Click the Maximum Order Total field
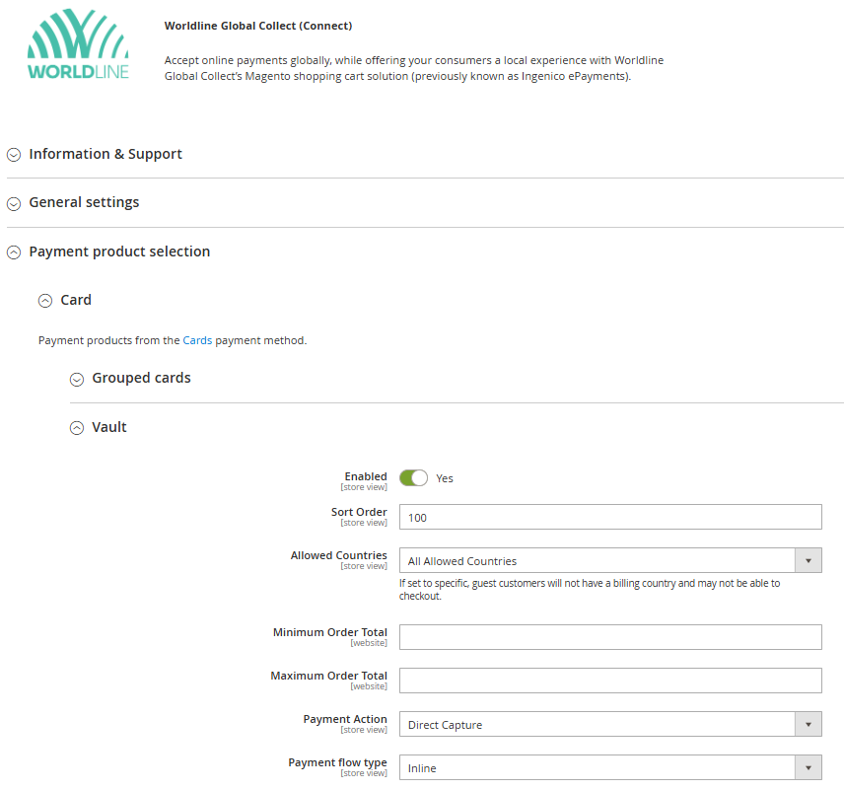 pos(609,680)
